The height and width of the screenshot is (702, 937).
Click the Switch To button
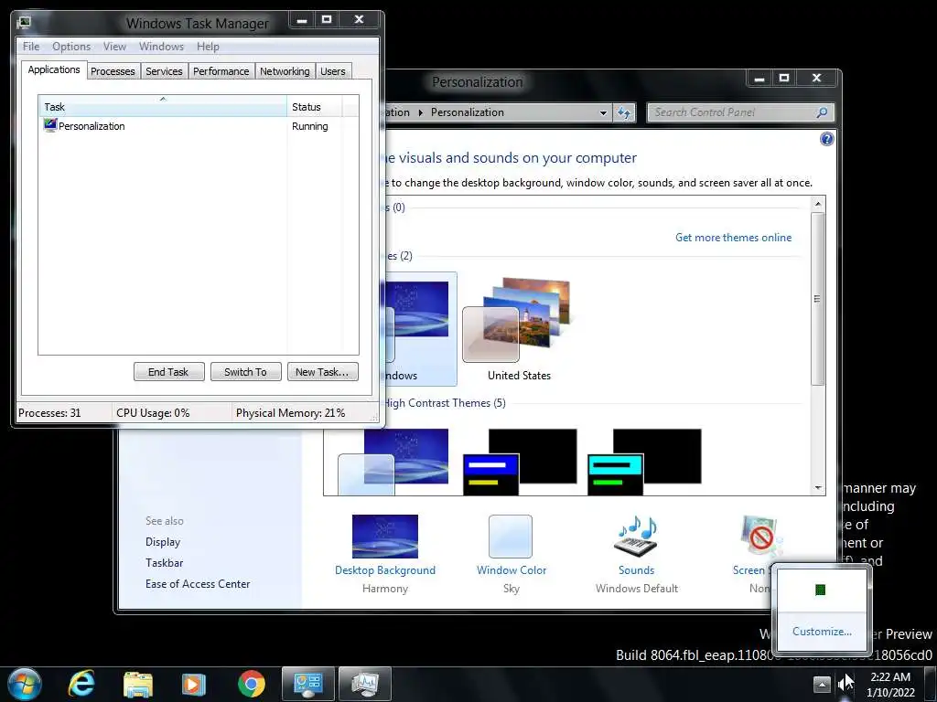click(245, 372)
